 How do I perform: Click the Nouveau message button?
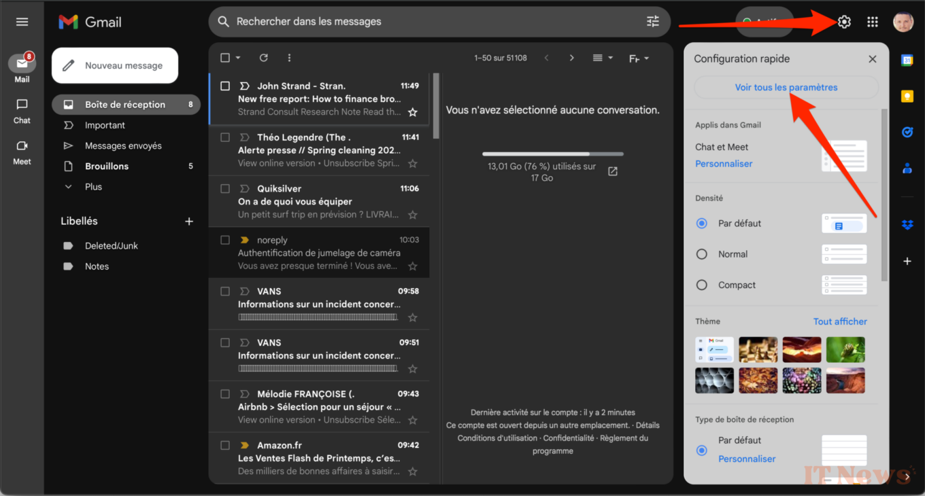(x=115, y=65)
